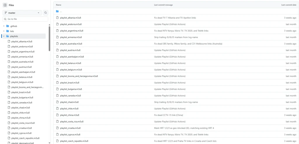Screen dimensions: 299x144
Task: Collapse the Files side panel icon
Action: [5, 5]
